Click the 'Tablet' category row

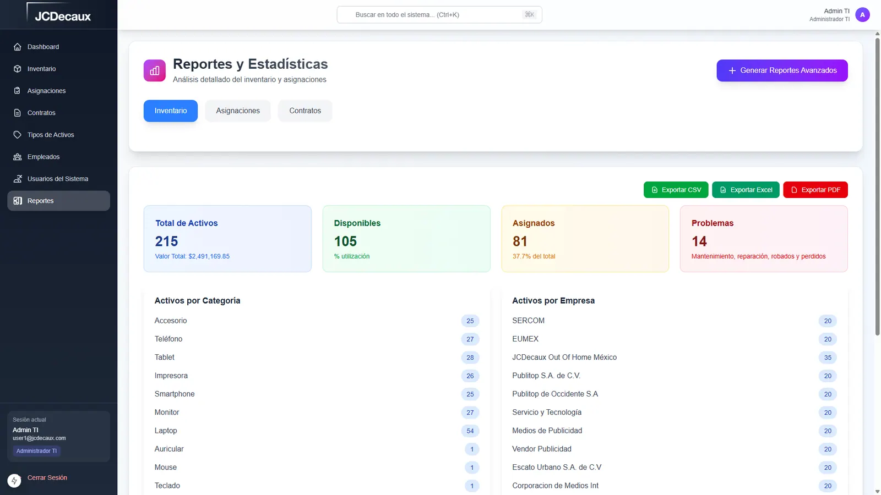(317, 358)
